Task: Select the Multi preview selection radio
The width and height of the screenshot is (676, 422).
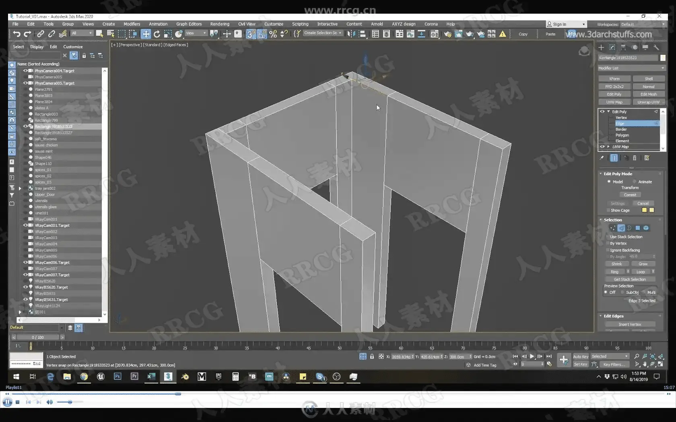Action: click(644, 292)
